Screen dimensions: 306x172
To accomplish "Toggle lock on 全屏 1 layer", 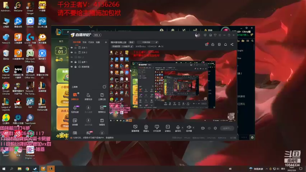I will [75, 62].
